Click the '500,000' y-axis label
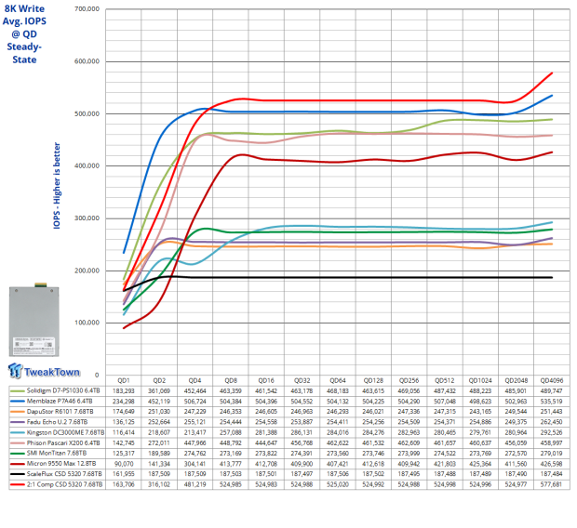The width and height of the screenshot is (577, 528). coord(87,114)
